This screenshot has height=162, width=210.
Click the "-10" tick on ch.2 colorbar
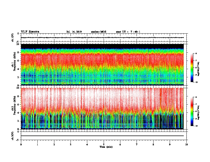tap(196, 126)
